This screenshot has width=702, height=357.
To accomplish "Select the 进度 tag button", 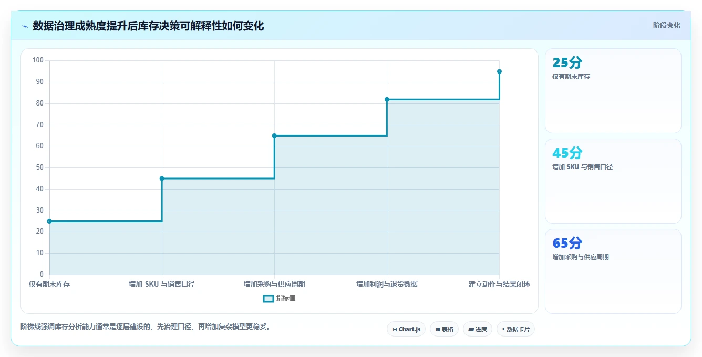I will [477, 329].
